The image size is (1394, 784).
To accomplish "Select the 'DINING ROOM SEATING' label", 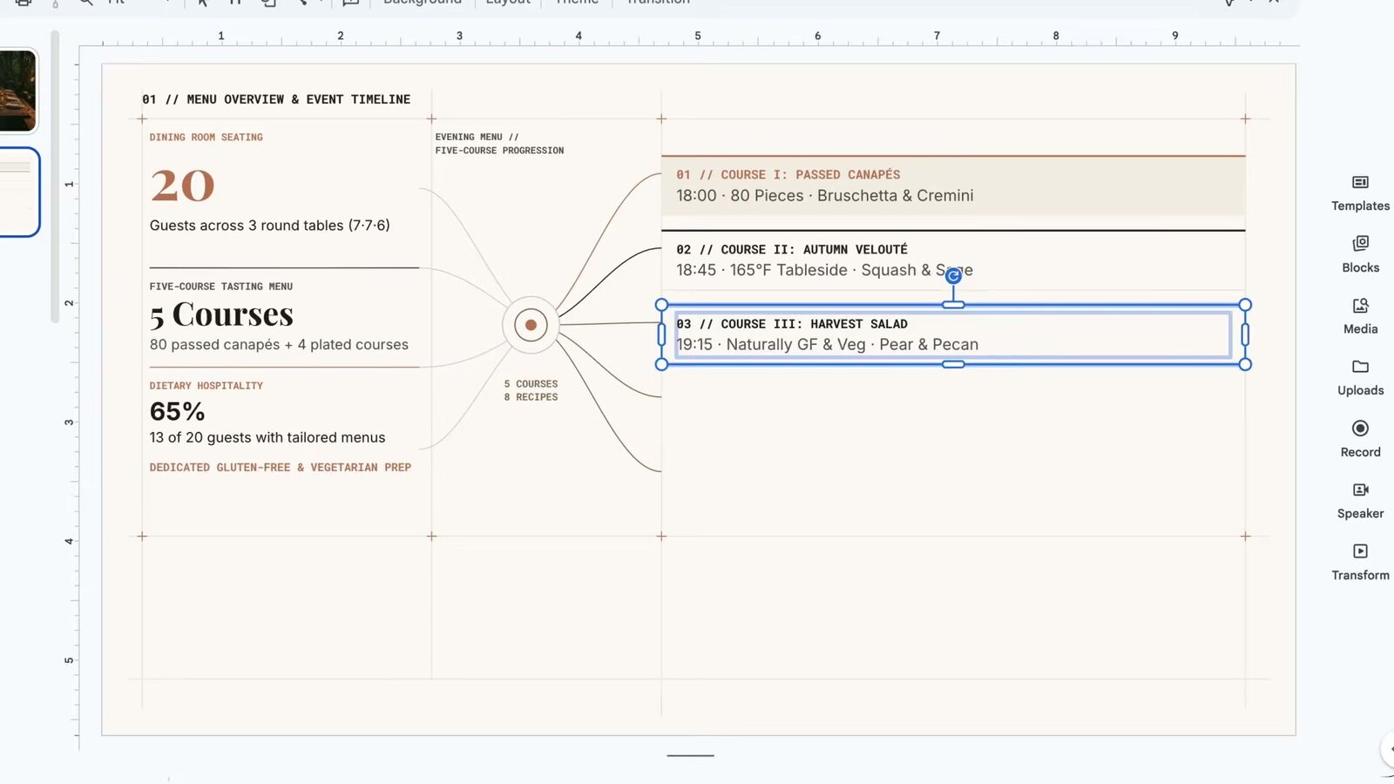I will tap(206, 138).
